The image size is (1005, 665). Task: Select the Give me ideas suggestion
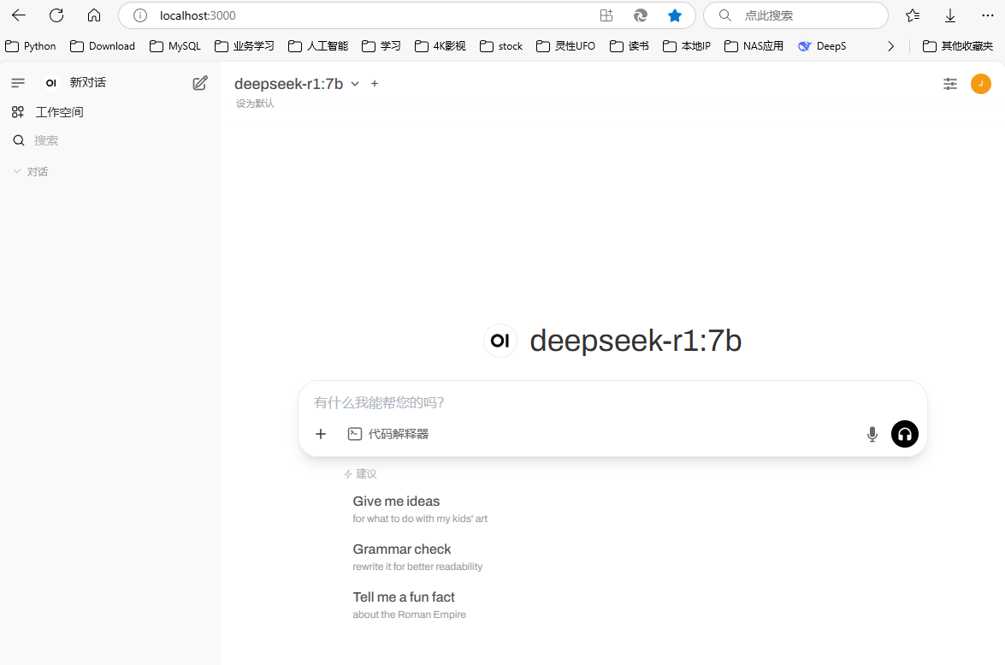coord(421,509)
